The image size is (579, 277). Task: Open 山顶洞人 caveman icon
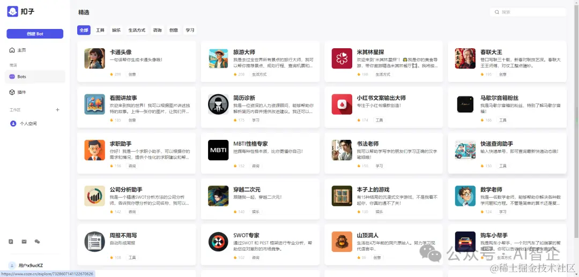pyautogui.click(x=342, y=242)
